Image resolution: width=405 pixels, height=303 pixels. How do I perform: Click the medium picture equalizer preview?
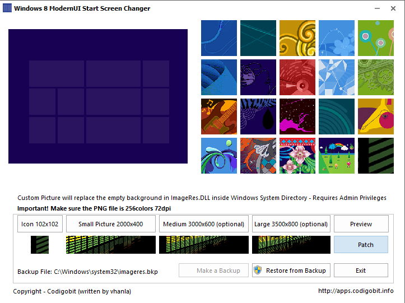(204, 245)
